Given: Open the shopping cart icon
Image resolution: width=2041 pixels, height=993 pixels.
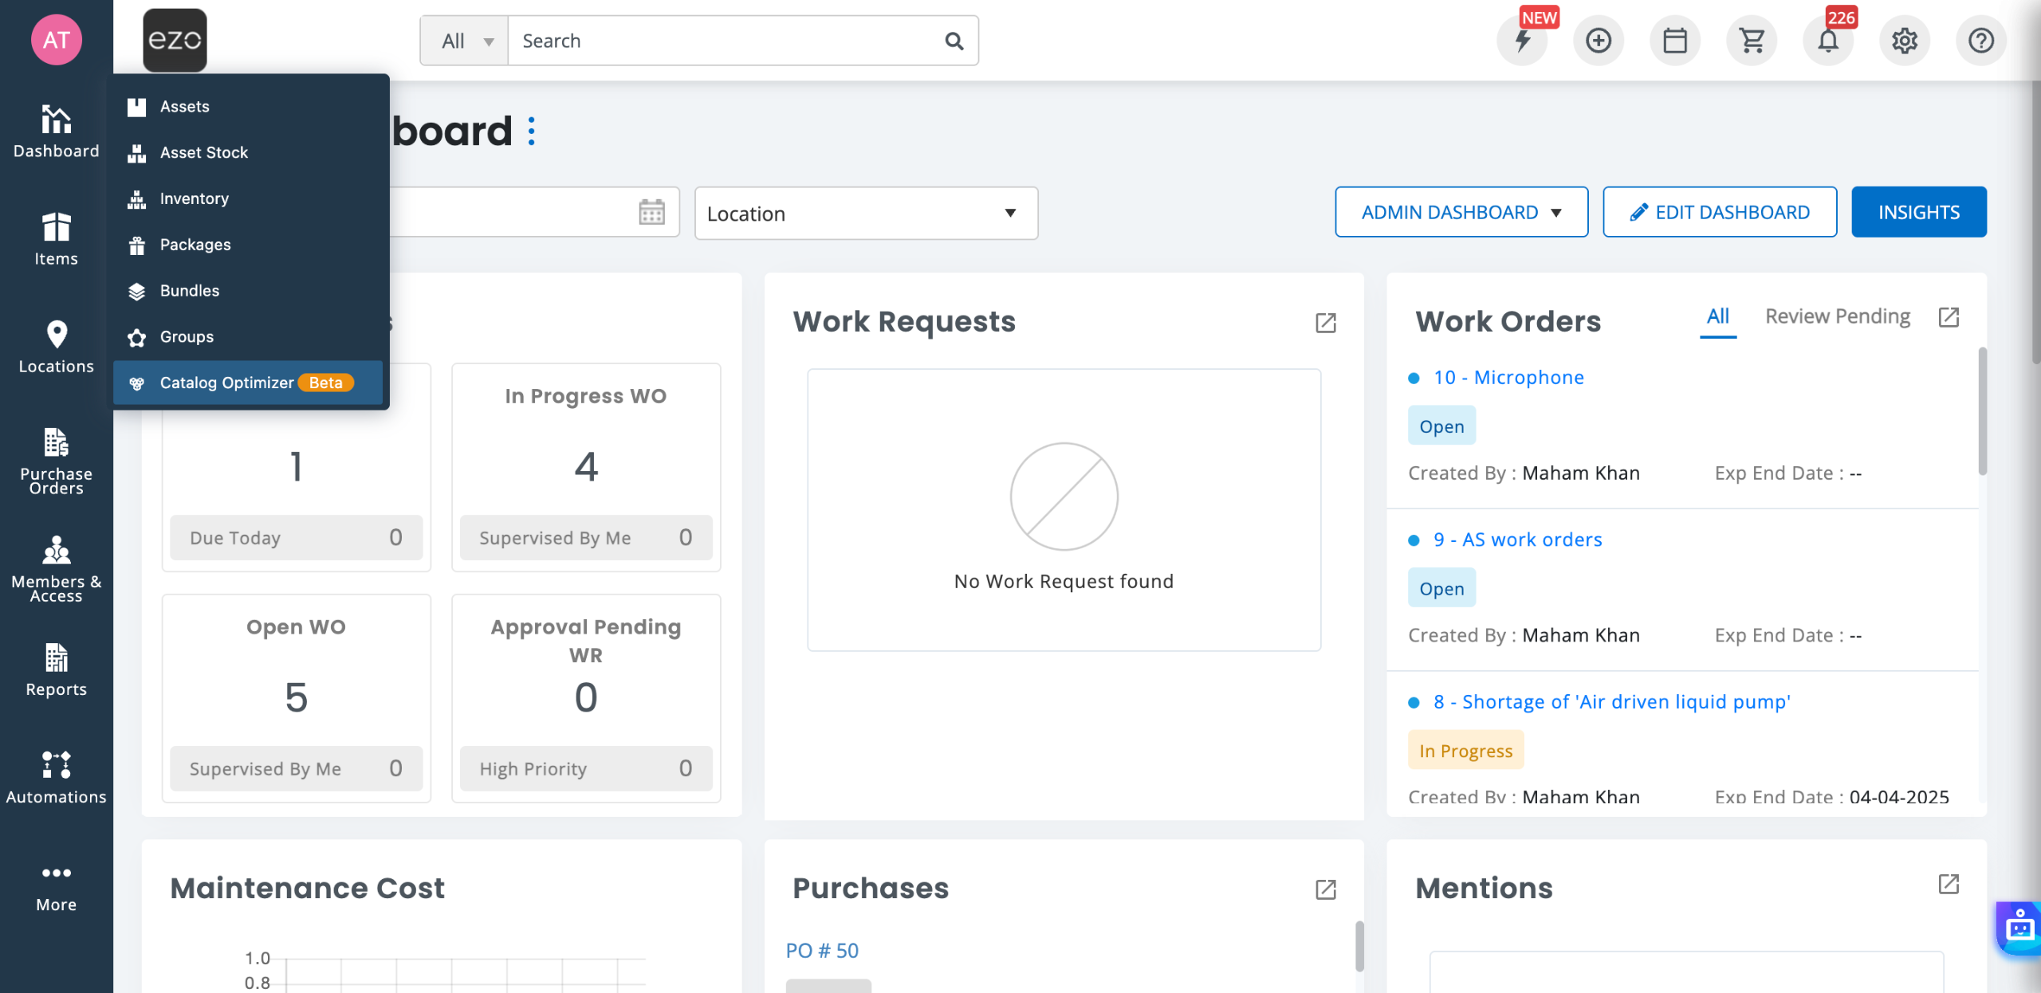Looking at the screenshot, I should click(x=1752, y=41).
